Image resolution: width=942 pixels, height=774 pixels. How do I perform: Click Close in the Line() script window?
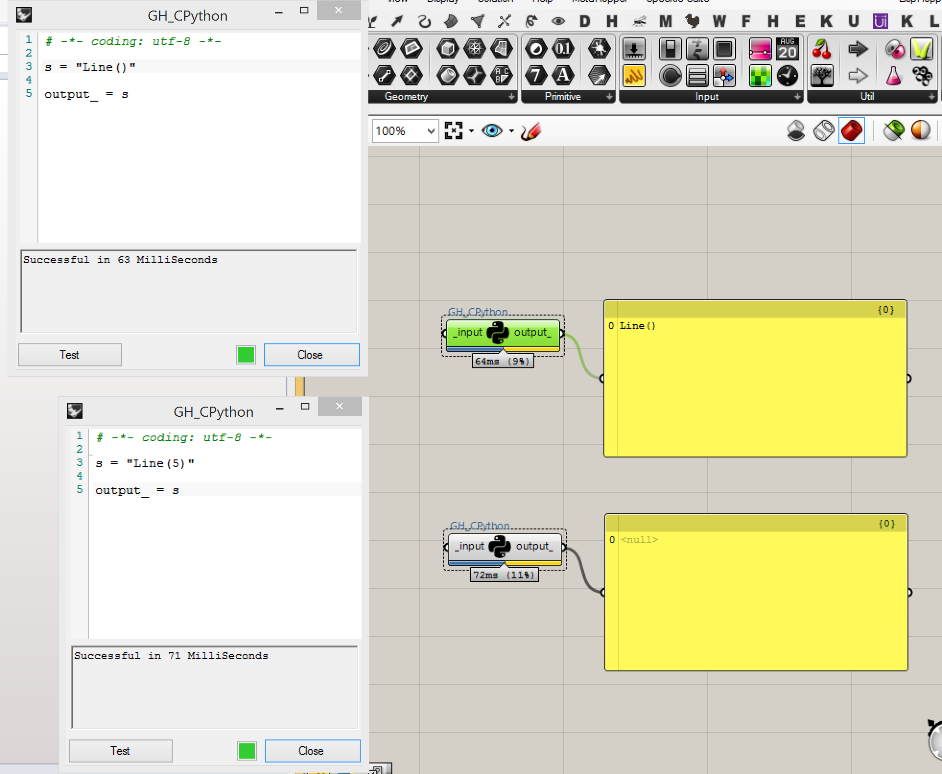[x=311, y=355]
